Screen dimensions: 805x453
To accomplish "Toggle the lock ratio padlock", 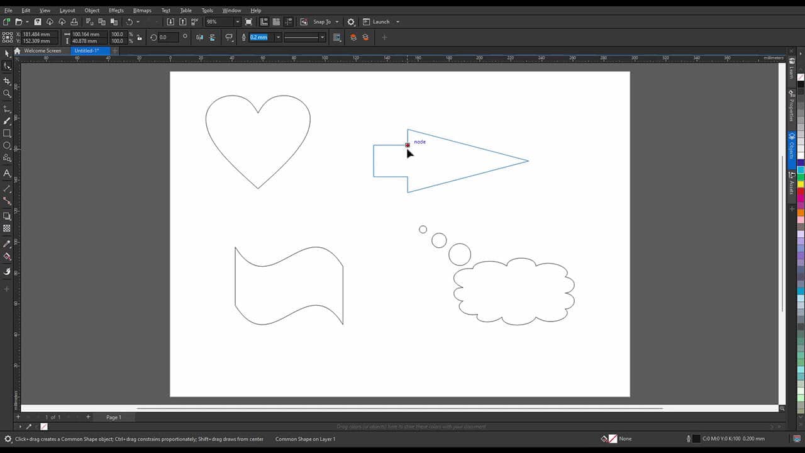I will (x=139, y=37).
